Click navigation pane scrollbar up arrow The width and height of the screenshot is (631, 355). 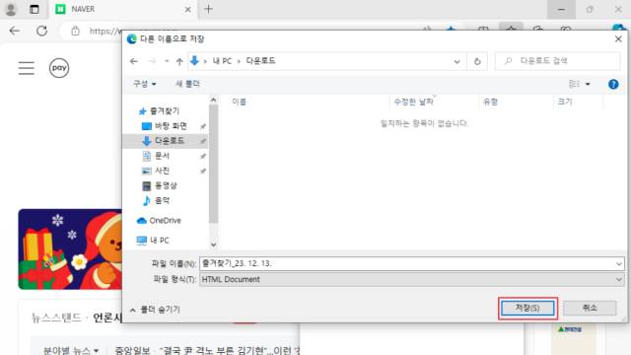coord(213,100)
